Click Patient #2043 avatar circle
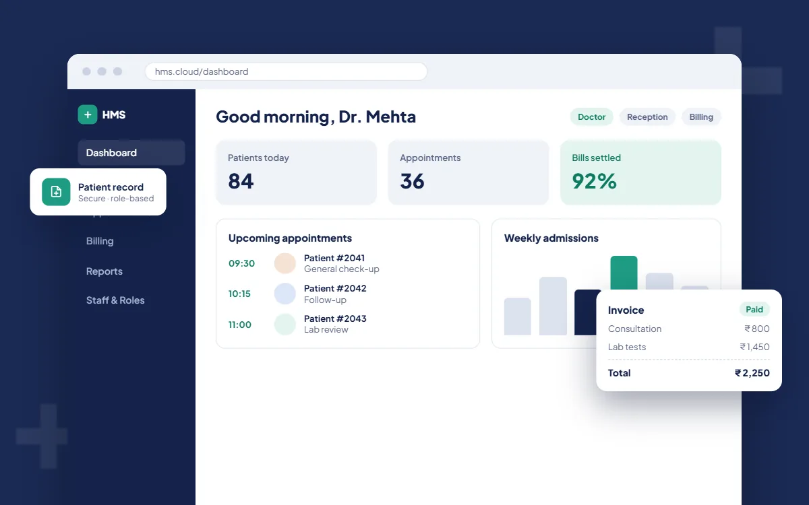This screenshot has height=505, width=809. 285,325
